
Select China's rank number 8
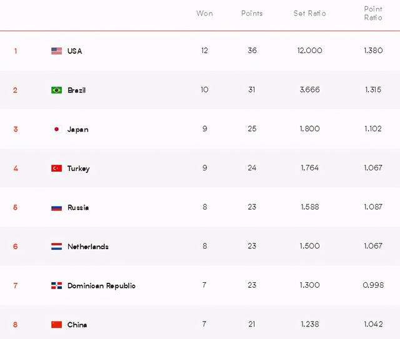pyautogui.click(x=15, y=325)
